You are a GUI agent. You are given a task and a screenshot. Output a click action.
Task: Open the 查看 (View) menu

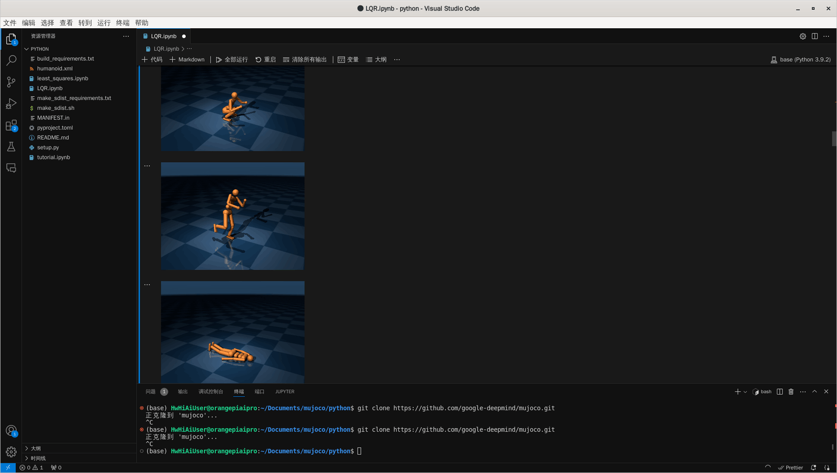click(66, 23)
